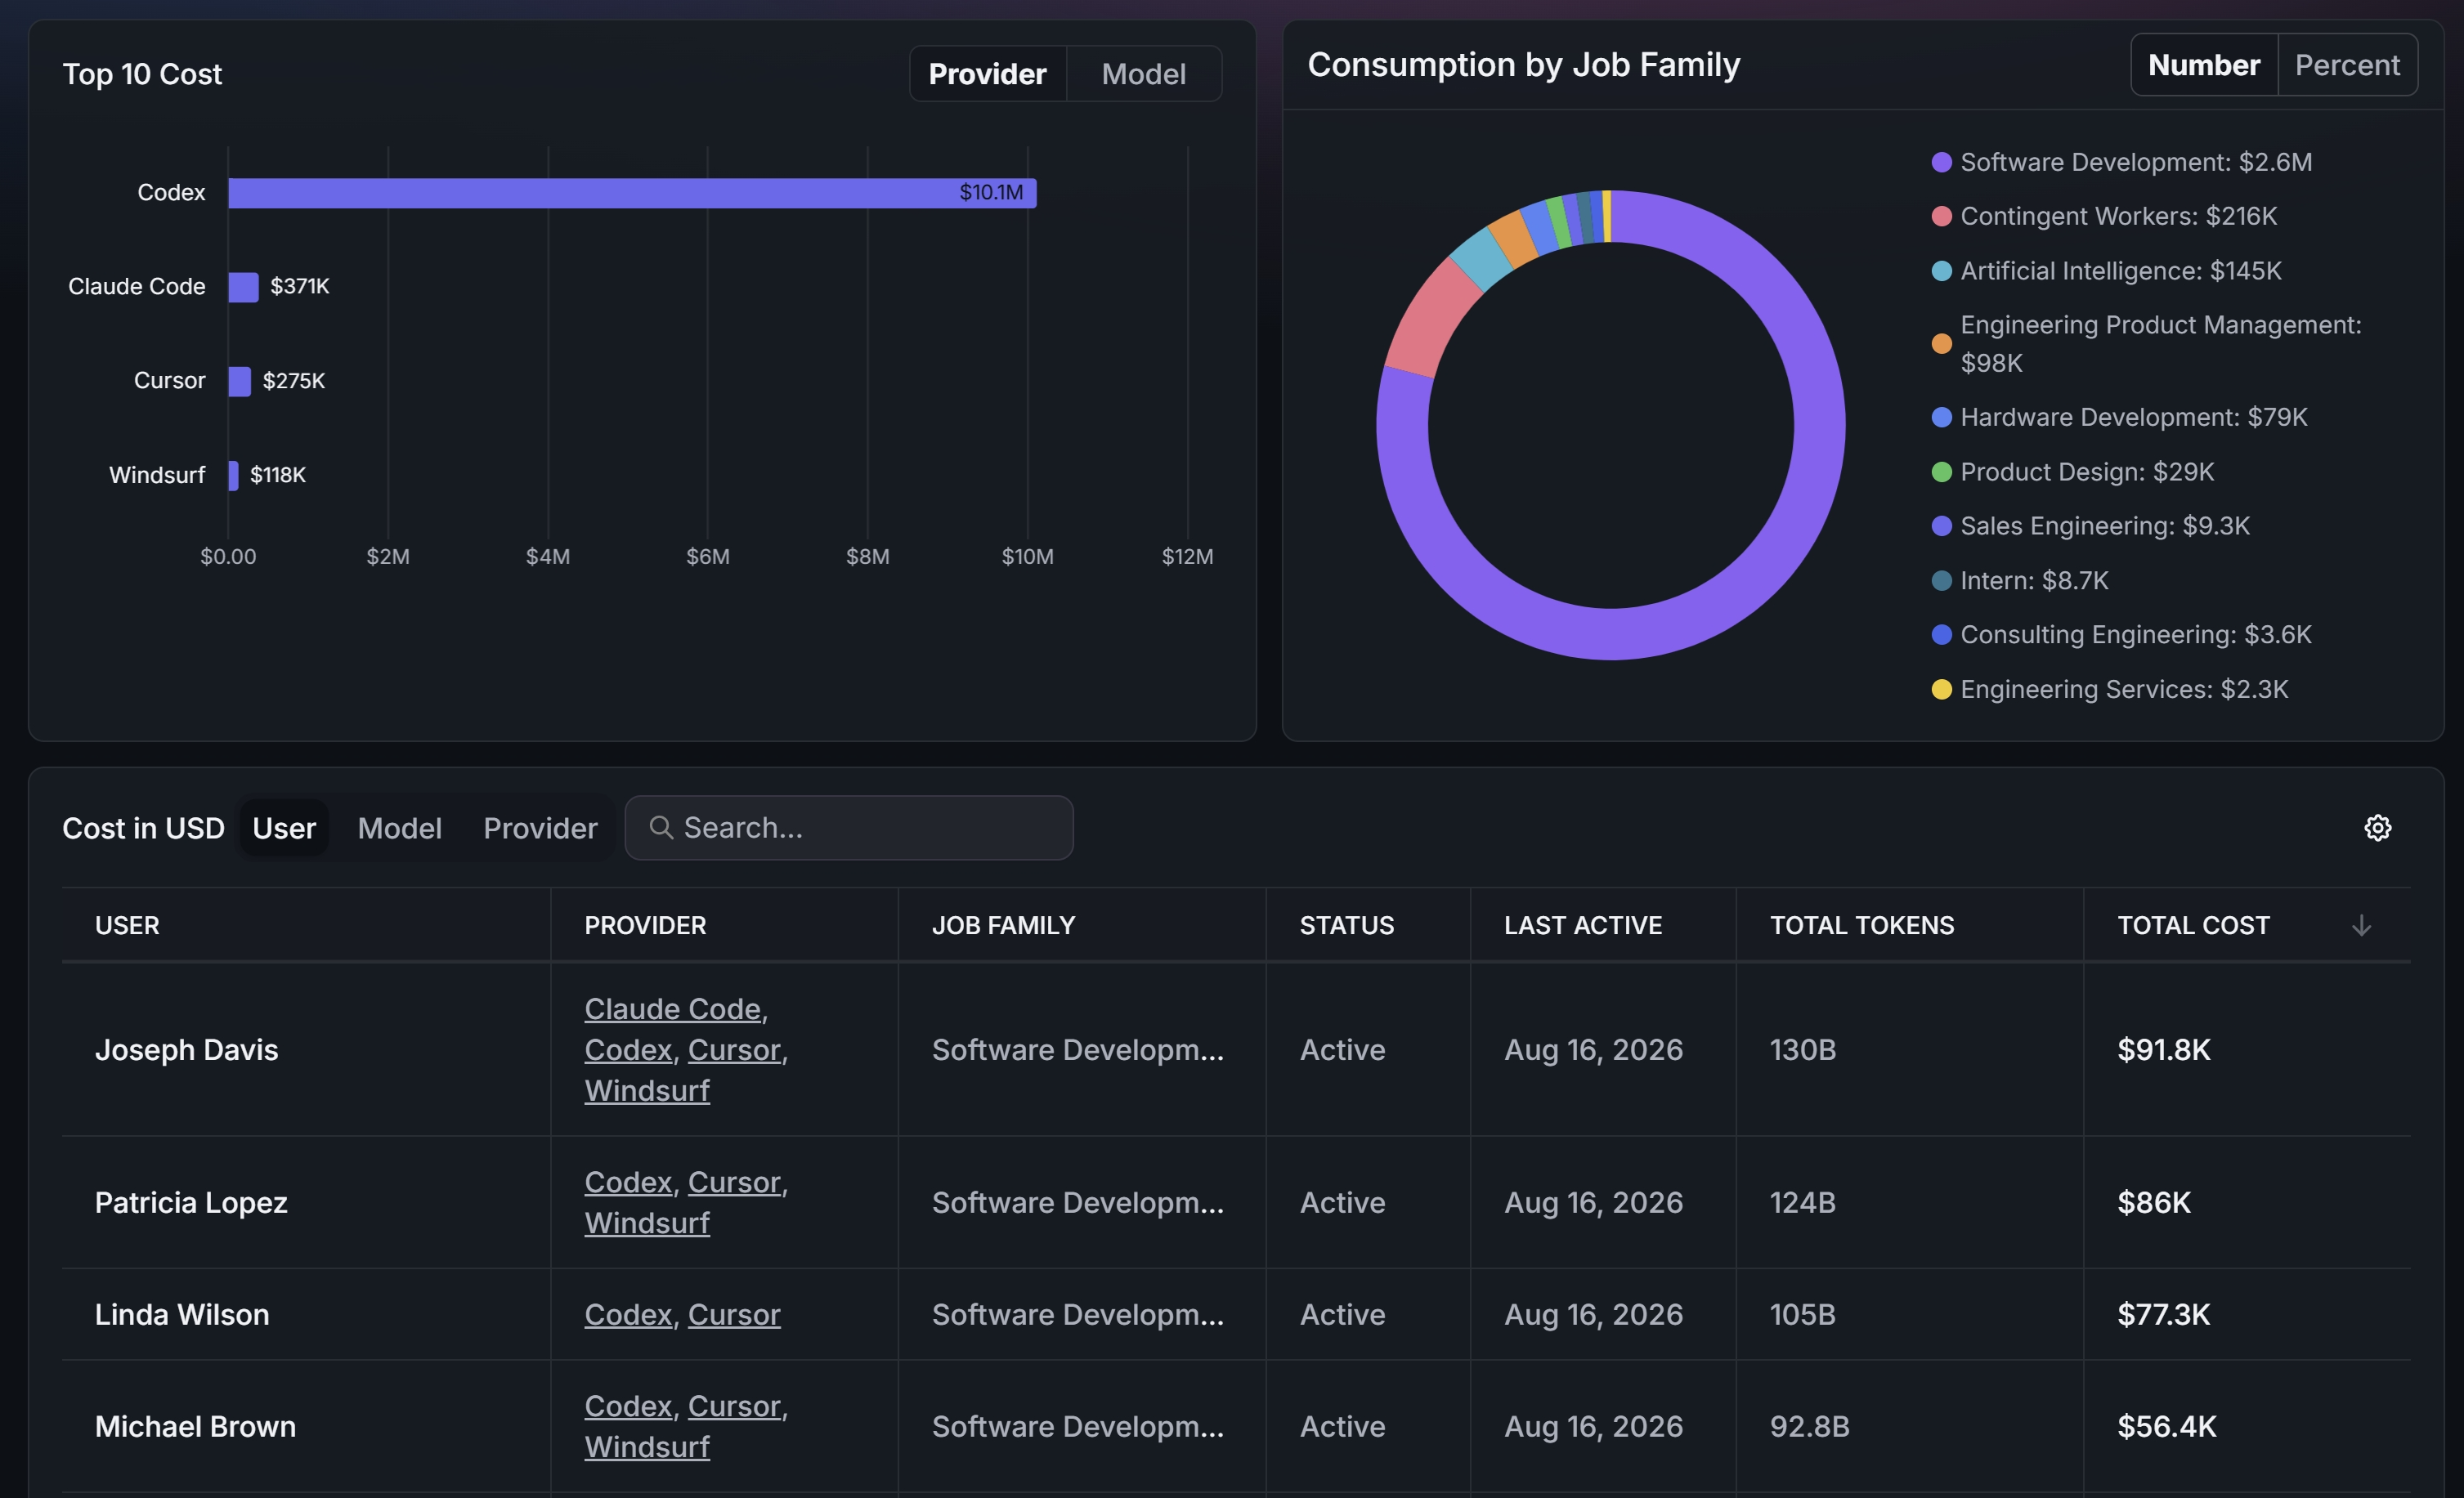Focus the Search input field

click(x=849, y=827)
